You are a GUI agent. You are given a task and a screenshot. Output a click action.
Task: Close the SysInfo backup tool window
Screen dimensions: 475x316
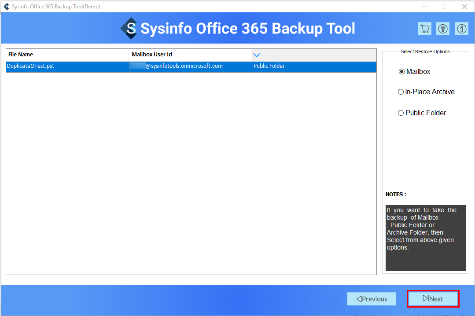(x=464, y=7)
